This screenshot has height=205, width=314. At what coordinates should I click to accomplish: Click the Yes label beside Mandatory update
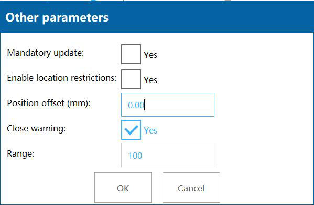point(150,55)
